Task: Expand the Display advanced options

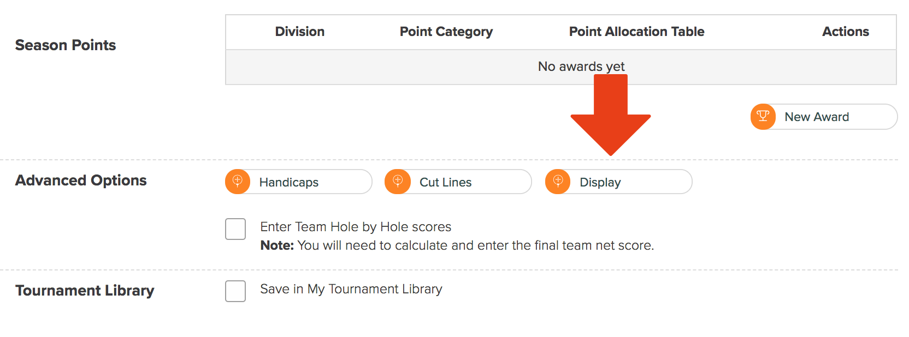Action: tap(619, 182)
